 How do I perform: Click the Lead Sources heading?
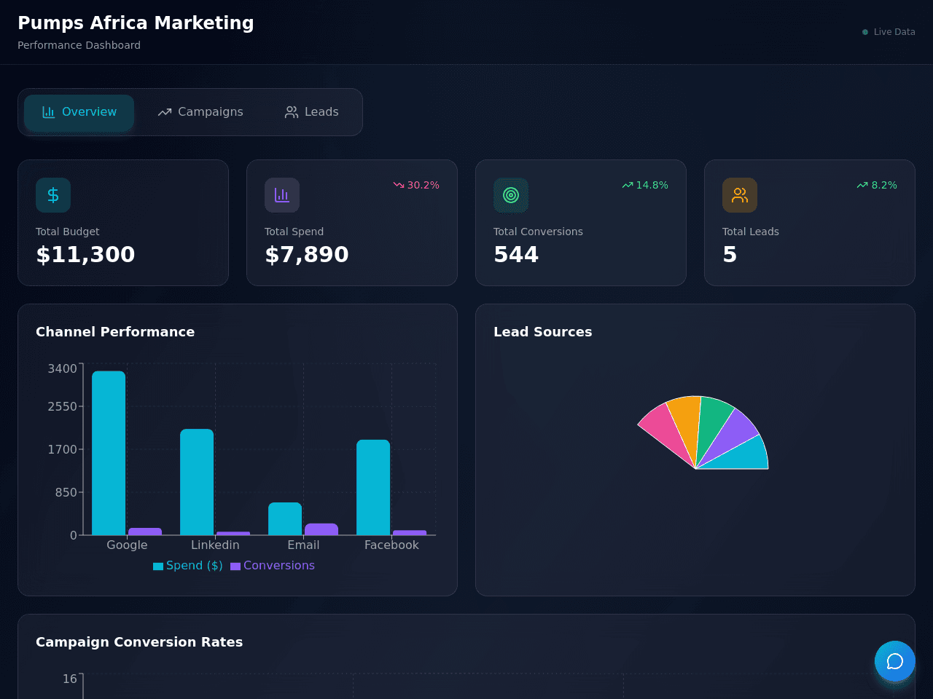tap(543, 332)
